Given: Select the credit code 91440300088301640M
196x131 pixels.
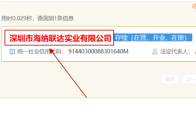Looking at the screenshot, I should 98,51.
